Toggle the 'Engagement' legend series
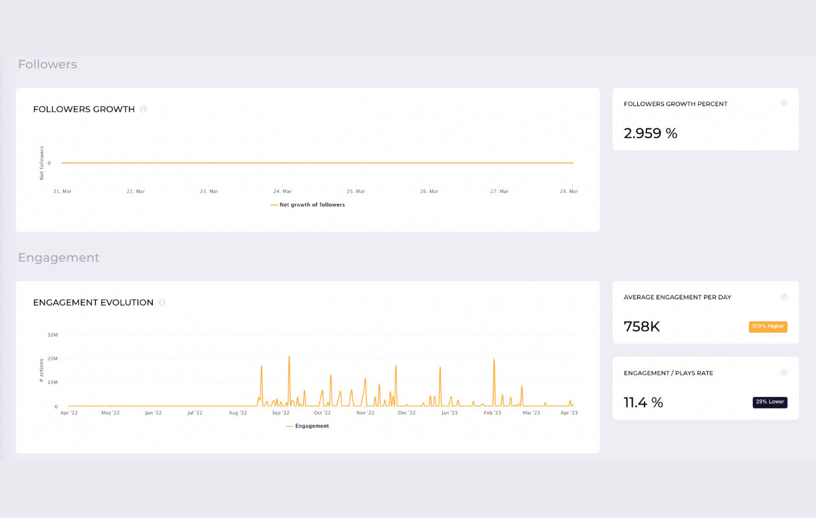Image resolution: width=816 pixels, height=518 pixels. pos(308,426)
